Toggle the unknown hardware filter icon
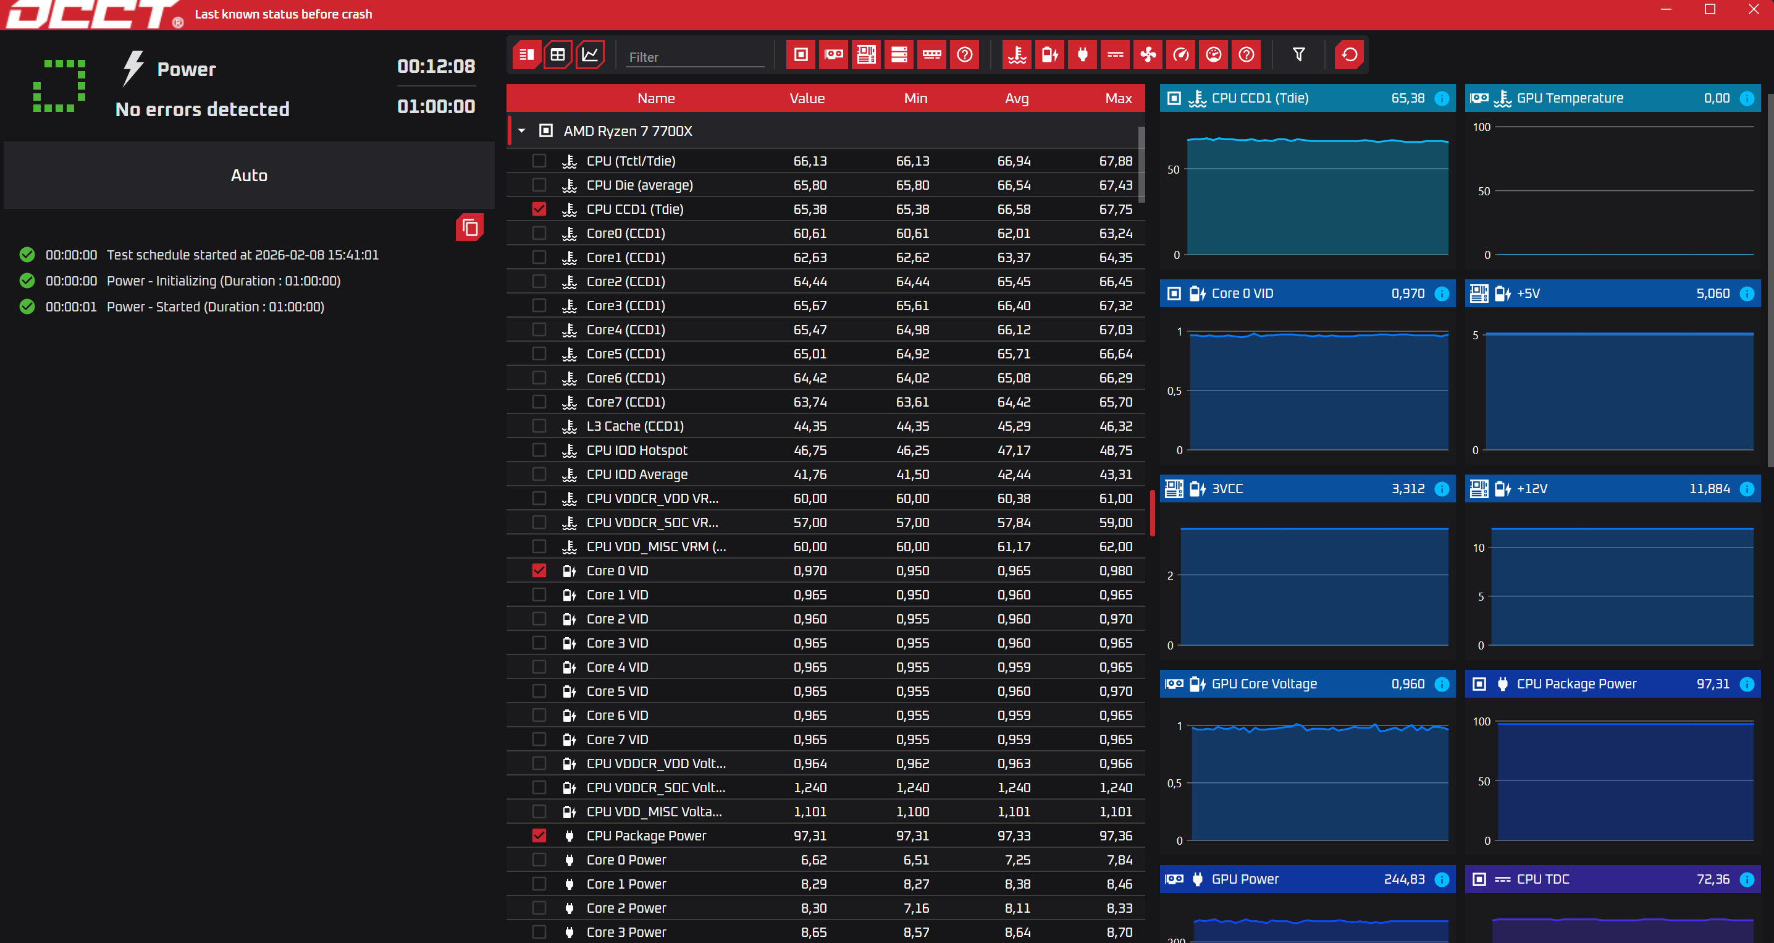Screen dimensions: 1774x943 pyautogui.click(x=965, y=54)
